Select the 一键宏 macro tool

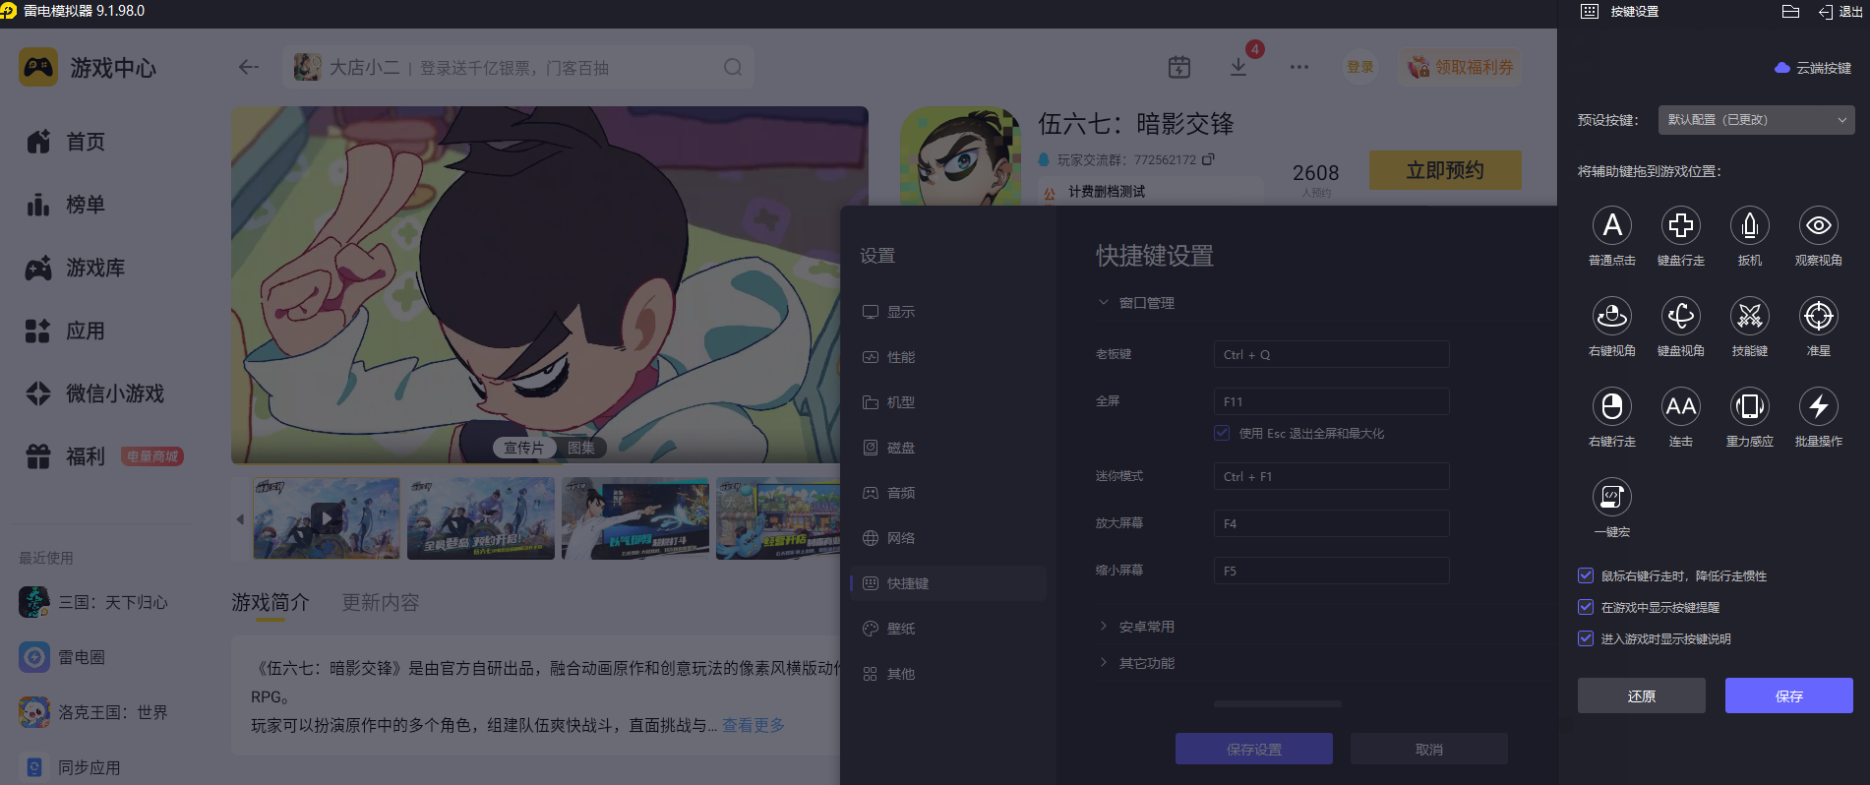(1612, 498)
